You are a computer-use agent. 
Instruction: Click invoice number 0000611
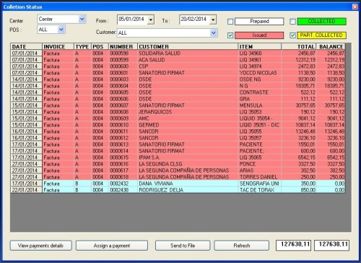123,131
